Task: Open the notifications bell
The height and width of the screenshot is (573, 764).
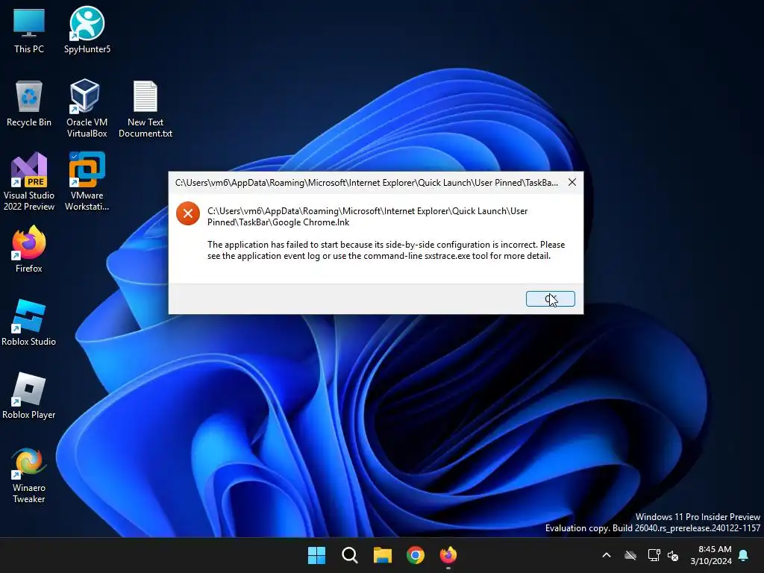Action: tap(744, 555)
